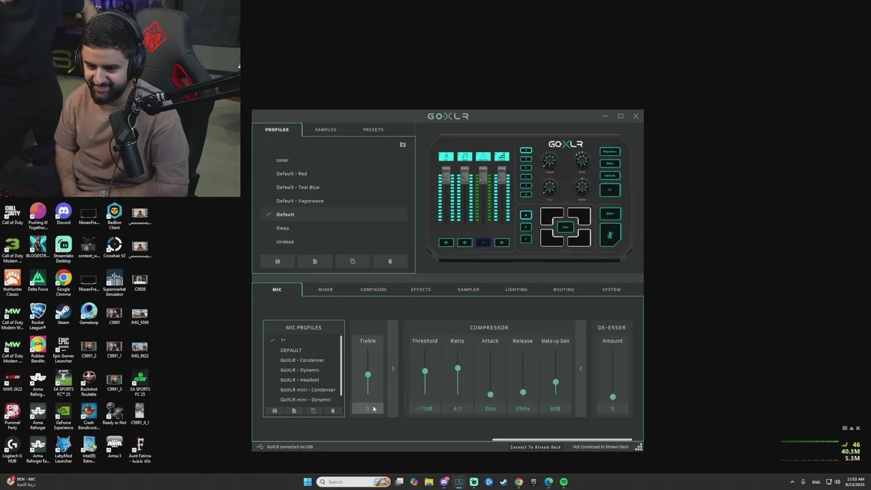Click the duplicate icon in Mic Profiles panel
This screenshot has width=871, height=490.
(313, 411)
